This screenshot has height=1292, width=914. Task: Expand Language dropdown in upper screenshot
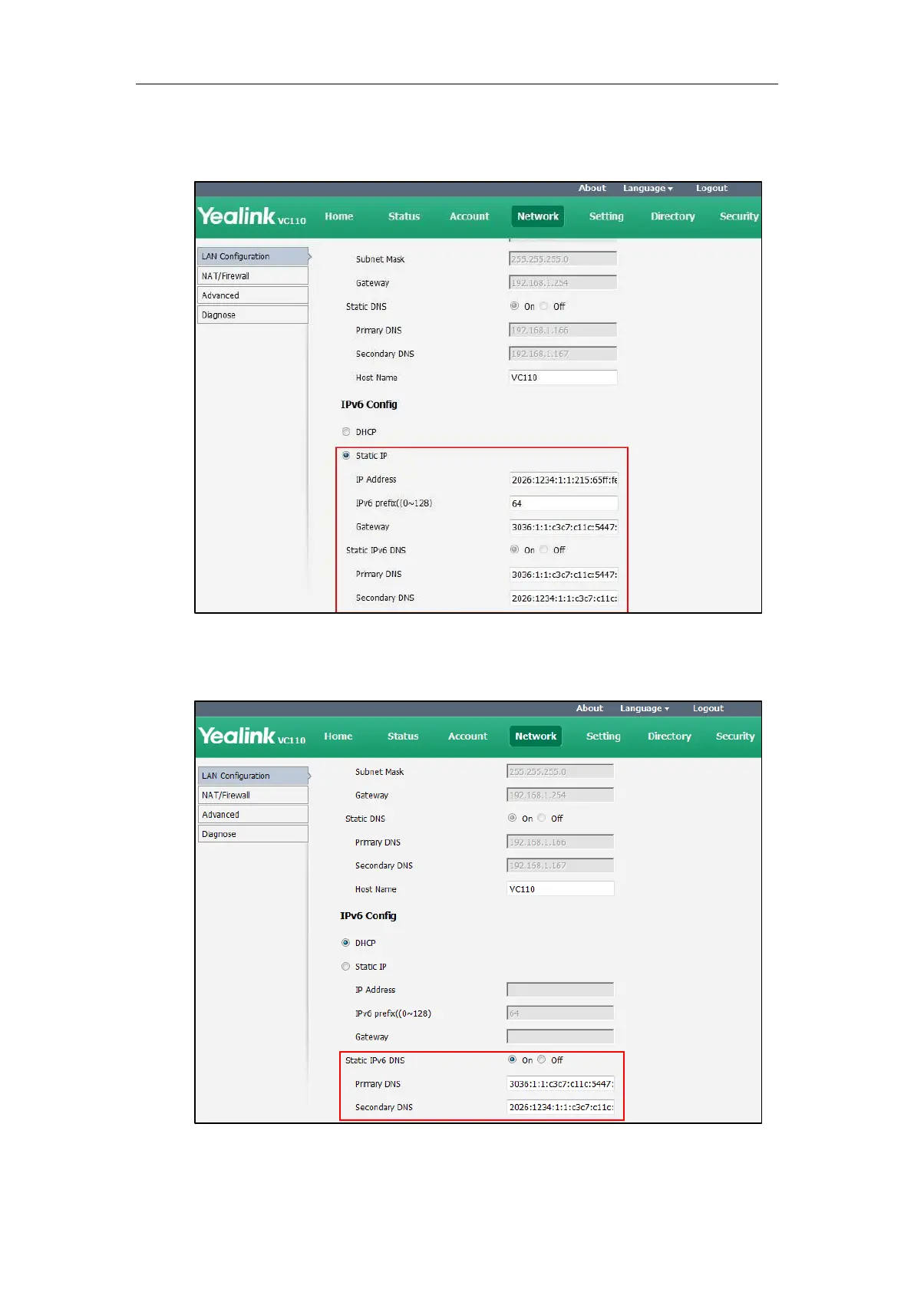(648, 188)
